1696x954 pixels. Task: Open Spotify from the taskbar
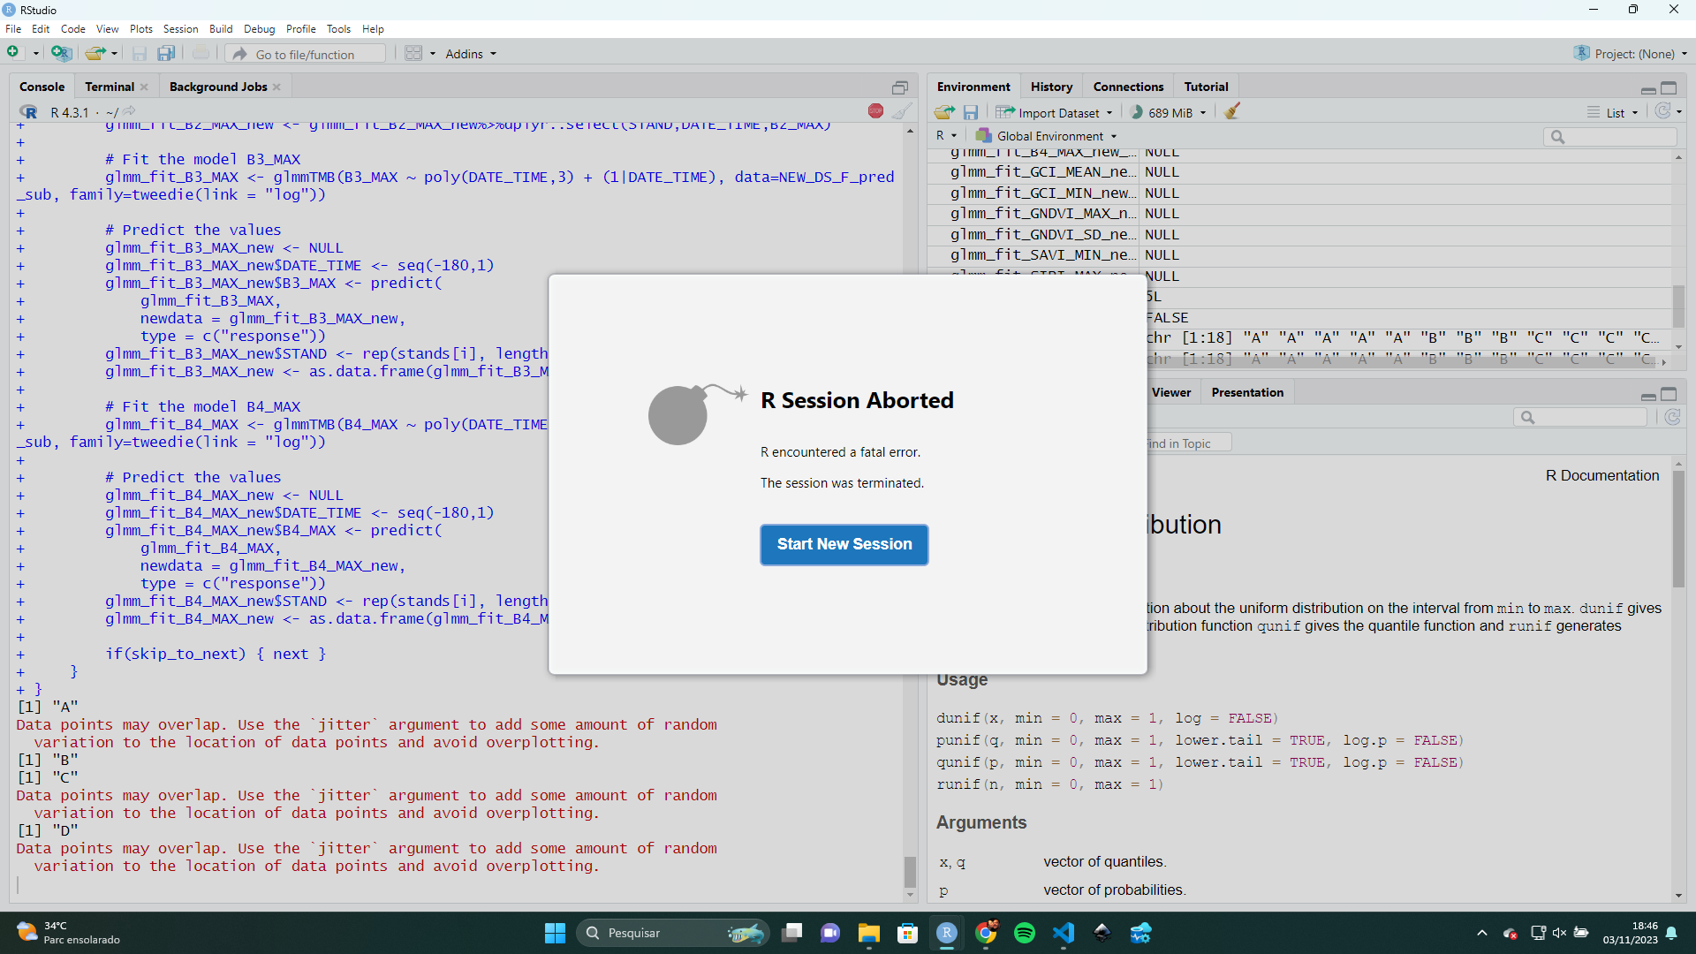1025,933
